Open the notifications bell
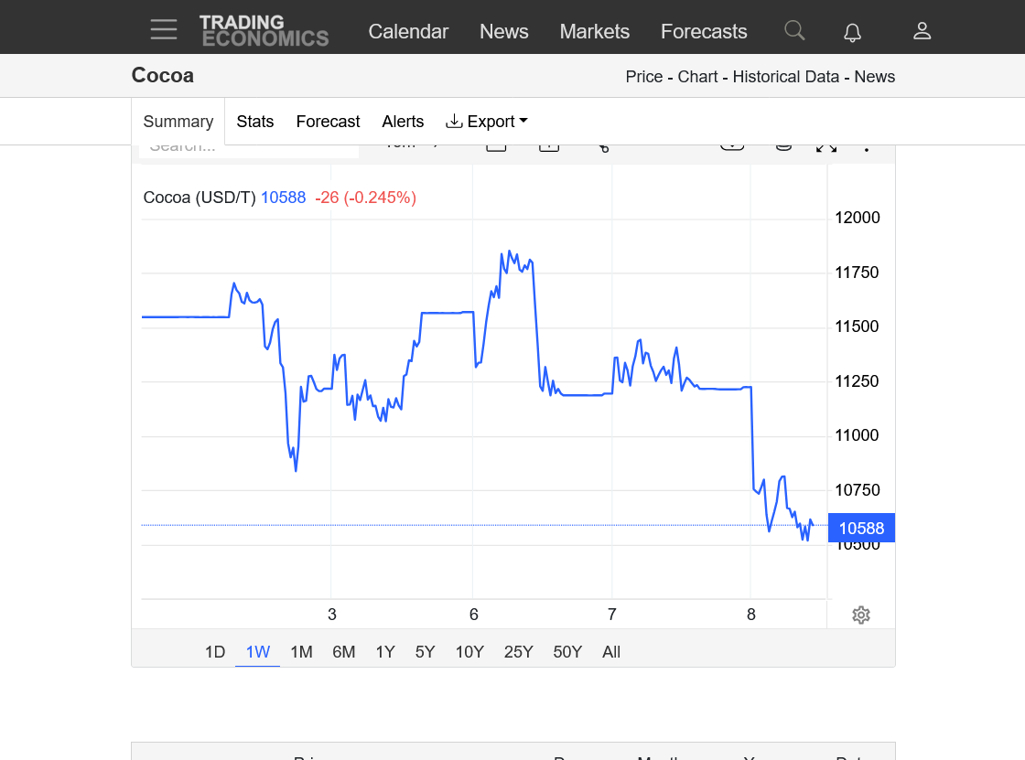 [x=852, y=32]
